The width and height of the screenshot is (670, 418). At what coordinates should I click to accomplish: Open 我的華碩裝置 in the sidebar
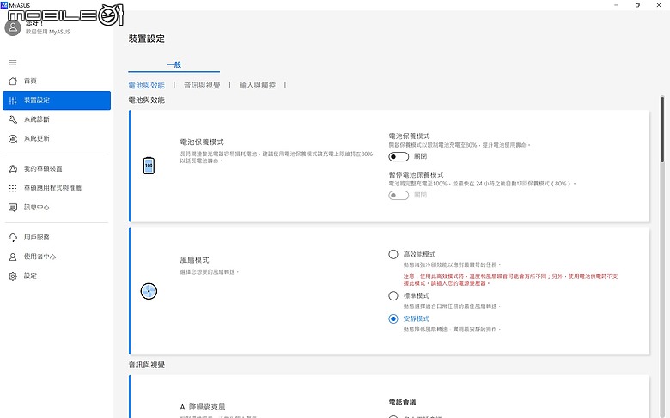pyautogui.click(x=57, y=169)
